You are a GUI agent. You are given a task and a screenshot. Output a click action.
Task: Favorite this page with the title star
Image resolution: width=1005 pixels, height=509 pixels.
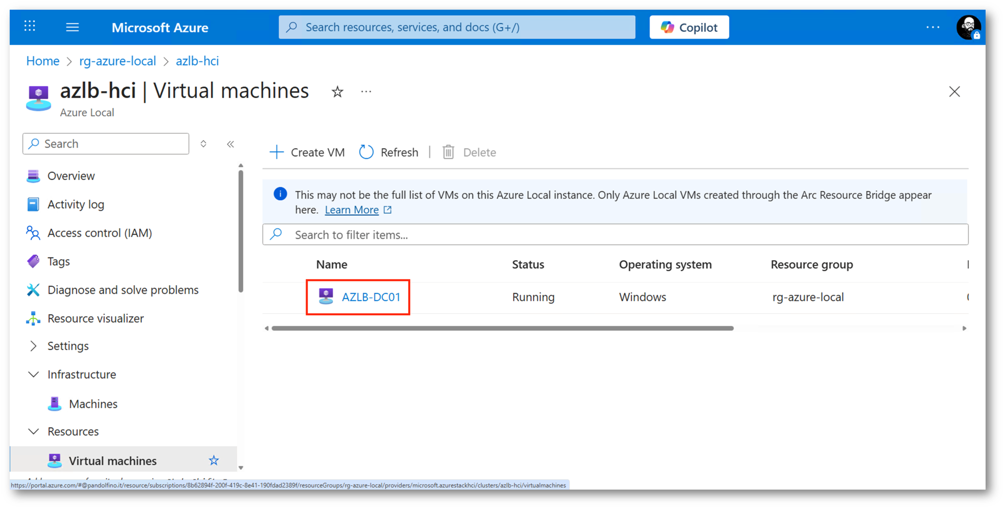337,92
